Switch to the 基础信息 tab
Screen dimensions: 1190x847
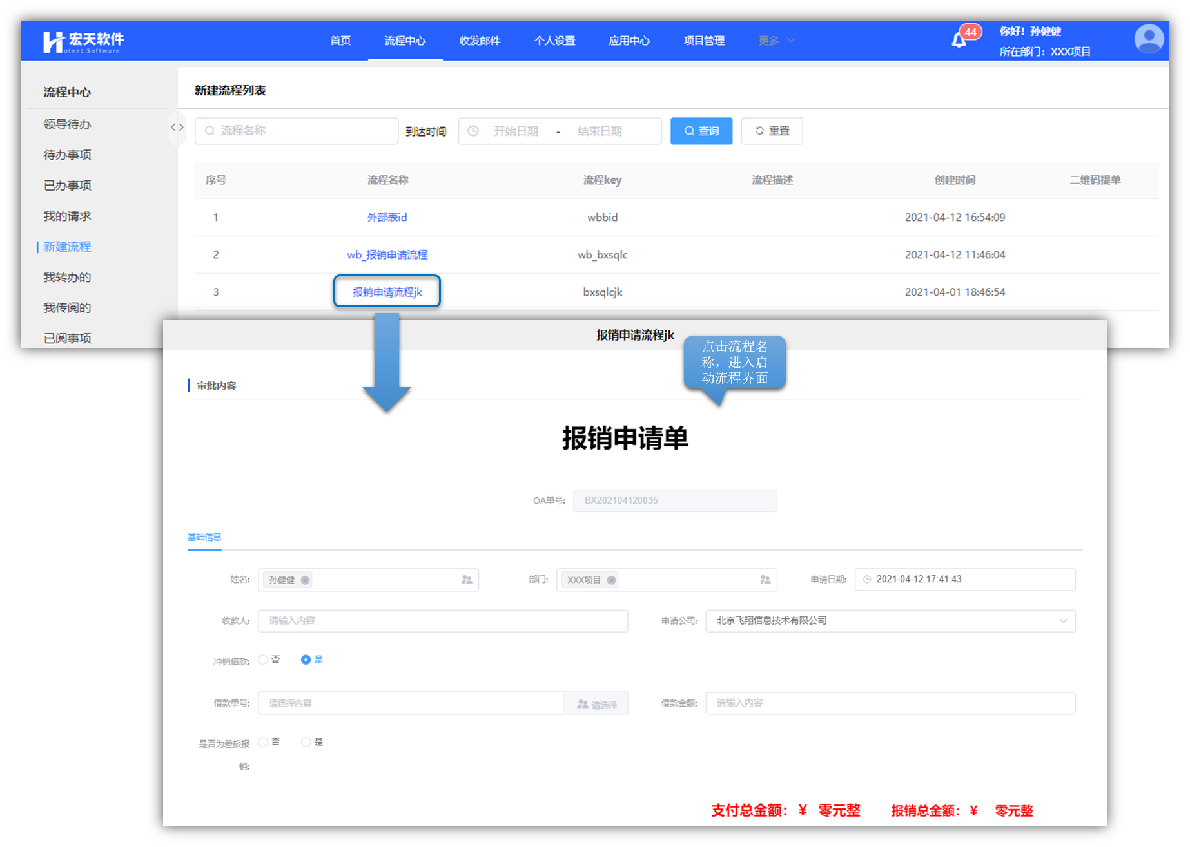[x=204, y=537]
